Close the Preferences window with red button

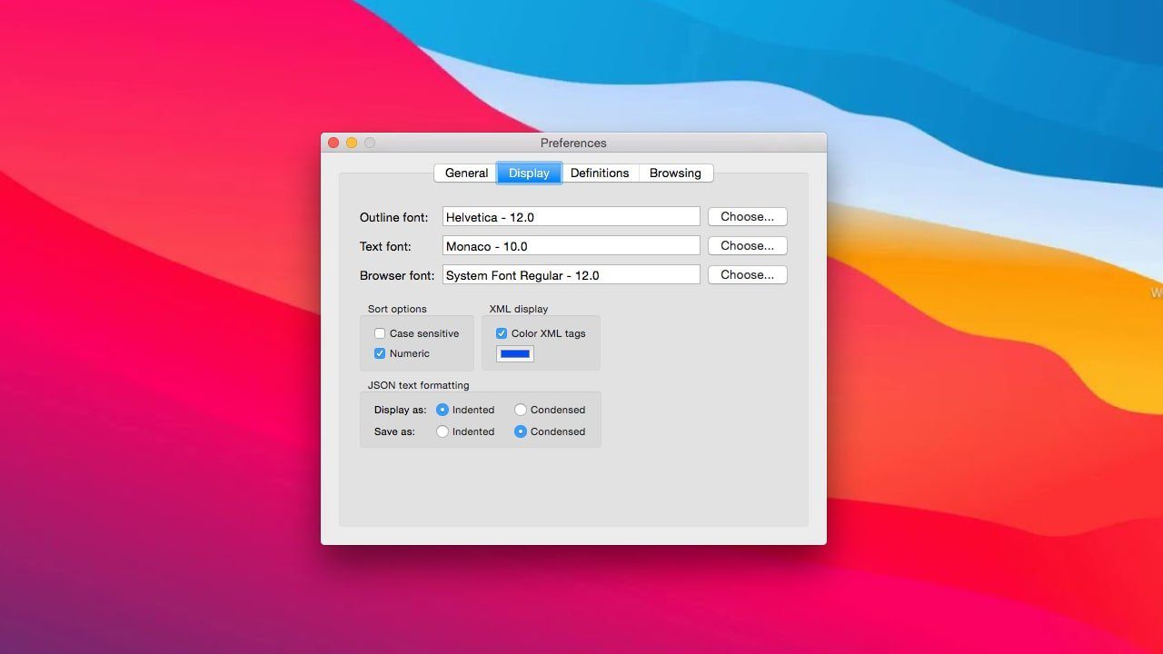pyautogui.click(x=333, y=143)
